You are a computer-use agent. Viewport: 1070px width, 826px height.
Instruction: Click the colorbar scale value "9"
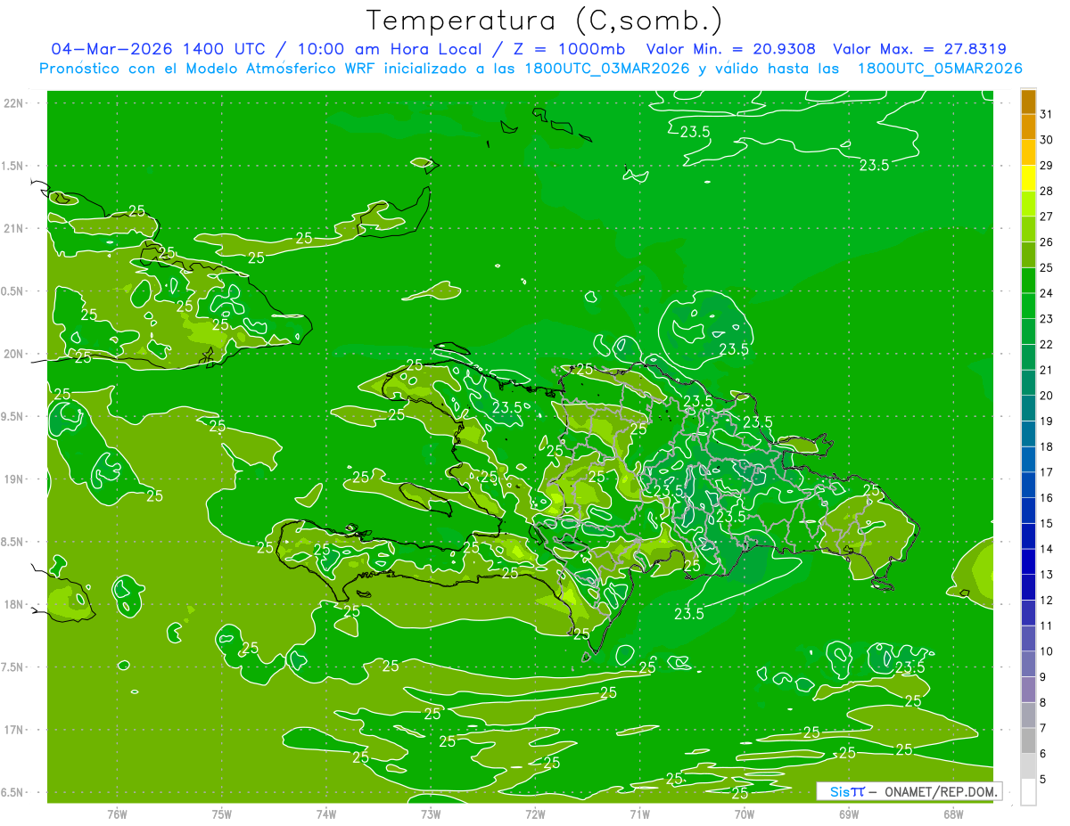click(1043, 677)
